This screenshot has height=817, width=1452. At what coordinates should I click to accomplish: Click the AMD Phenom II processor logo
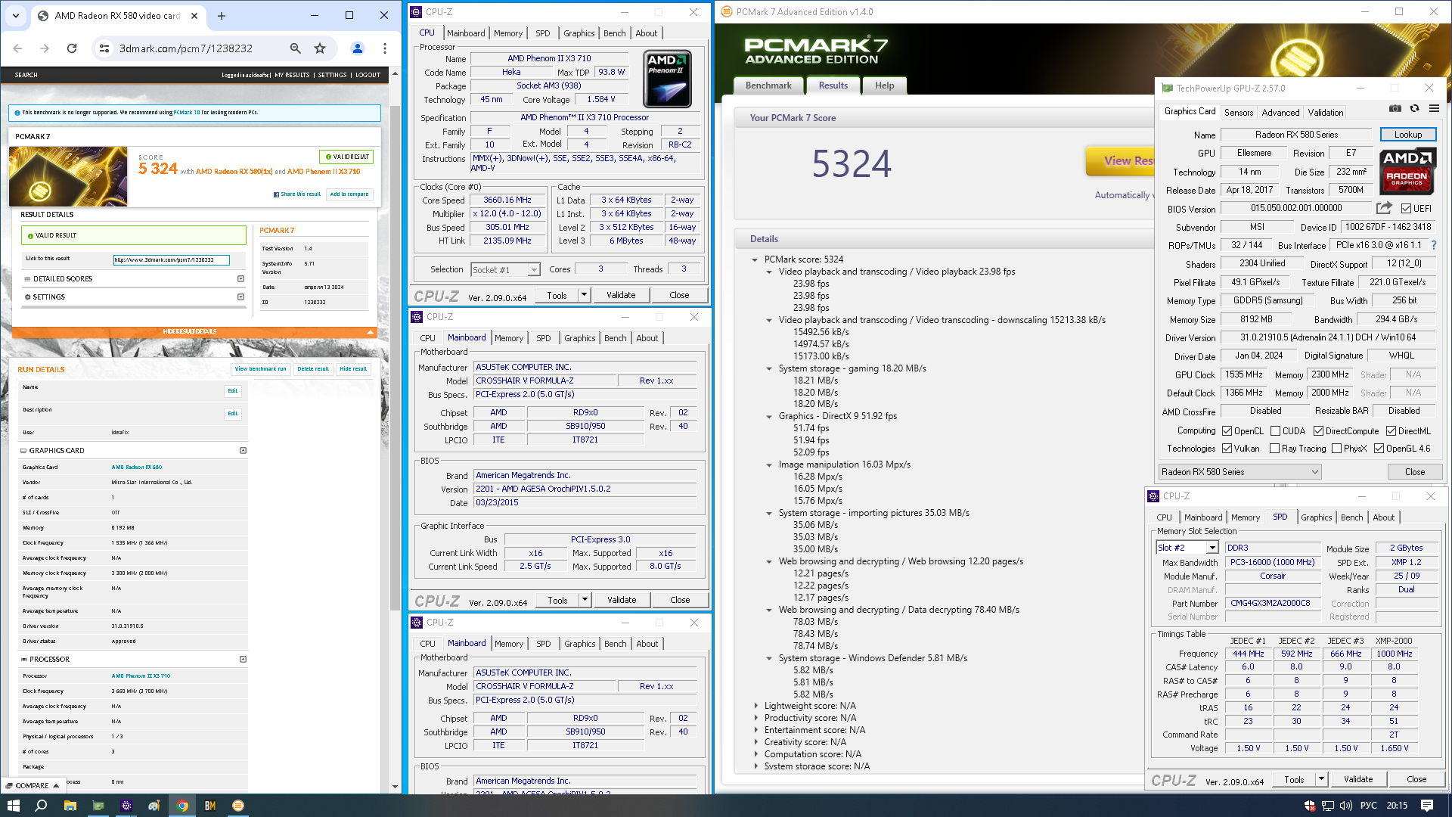(x=667, y=79)
